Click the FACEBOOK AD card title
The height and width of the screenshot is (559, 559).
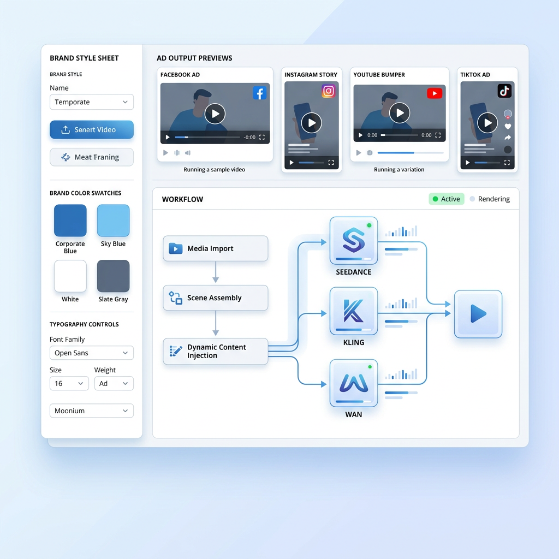(x=180, y=75)
